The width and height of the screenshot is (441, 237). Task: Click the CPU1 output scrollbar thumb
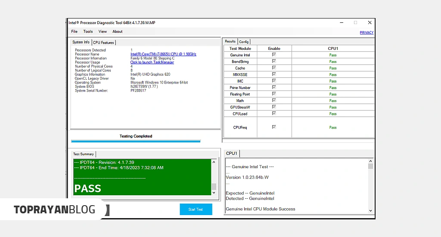click(x=370, y=166)
